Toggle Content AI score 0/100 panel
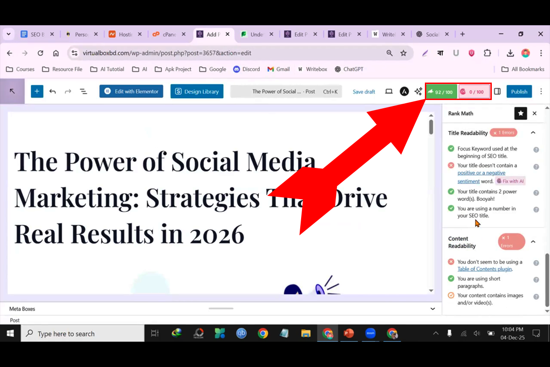Screen dimensions: 550x367 click(x=474, y=92)
